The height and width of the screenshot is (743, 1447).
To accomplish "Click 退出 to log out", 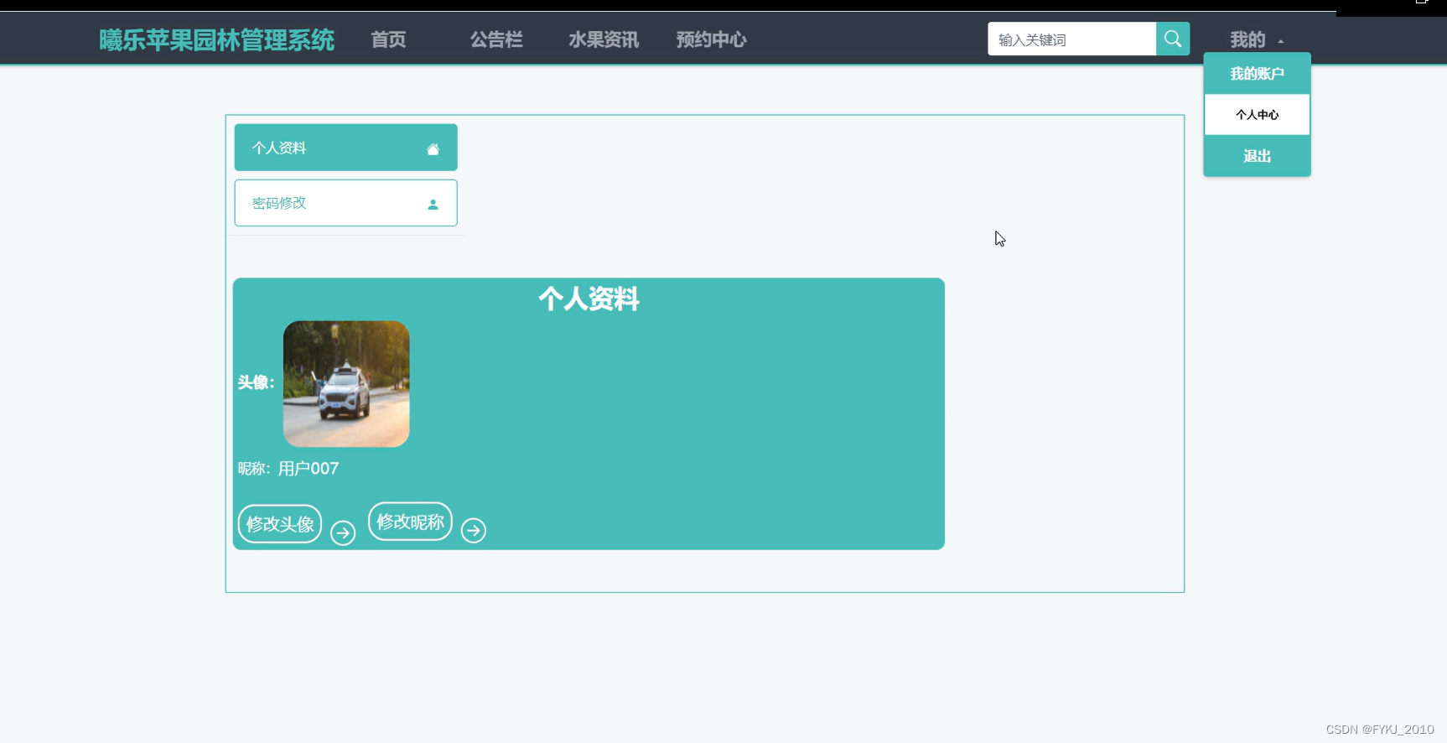I will [1257, 156].
